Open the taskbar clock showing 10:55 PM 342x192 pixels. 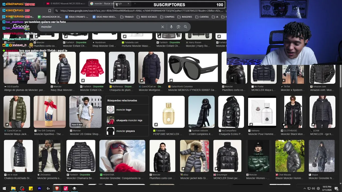tap(327, 188)
